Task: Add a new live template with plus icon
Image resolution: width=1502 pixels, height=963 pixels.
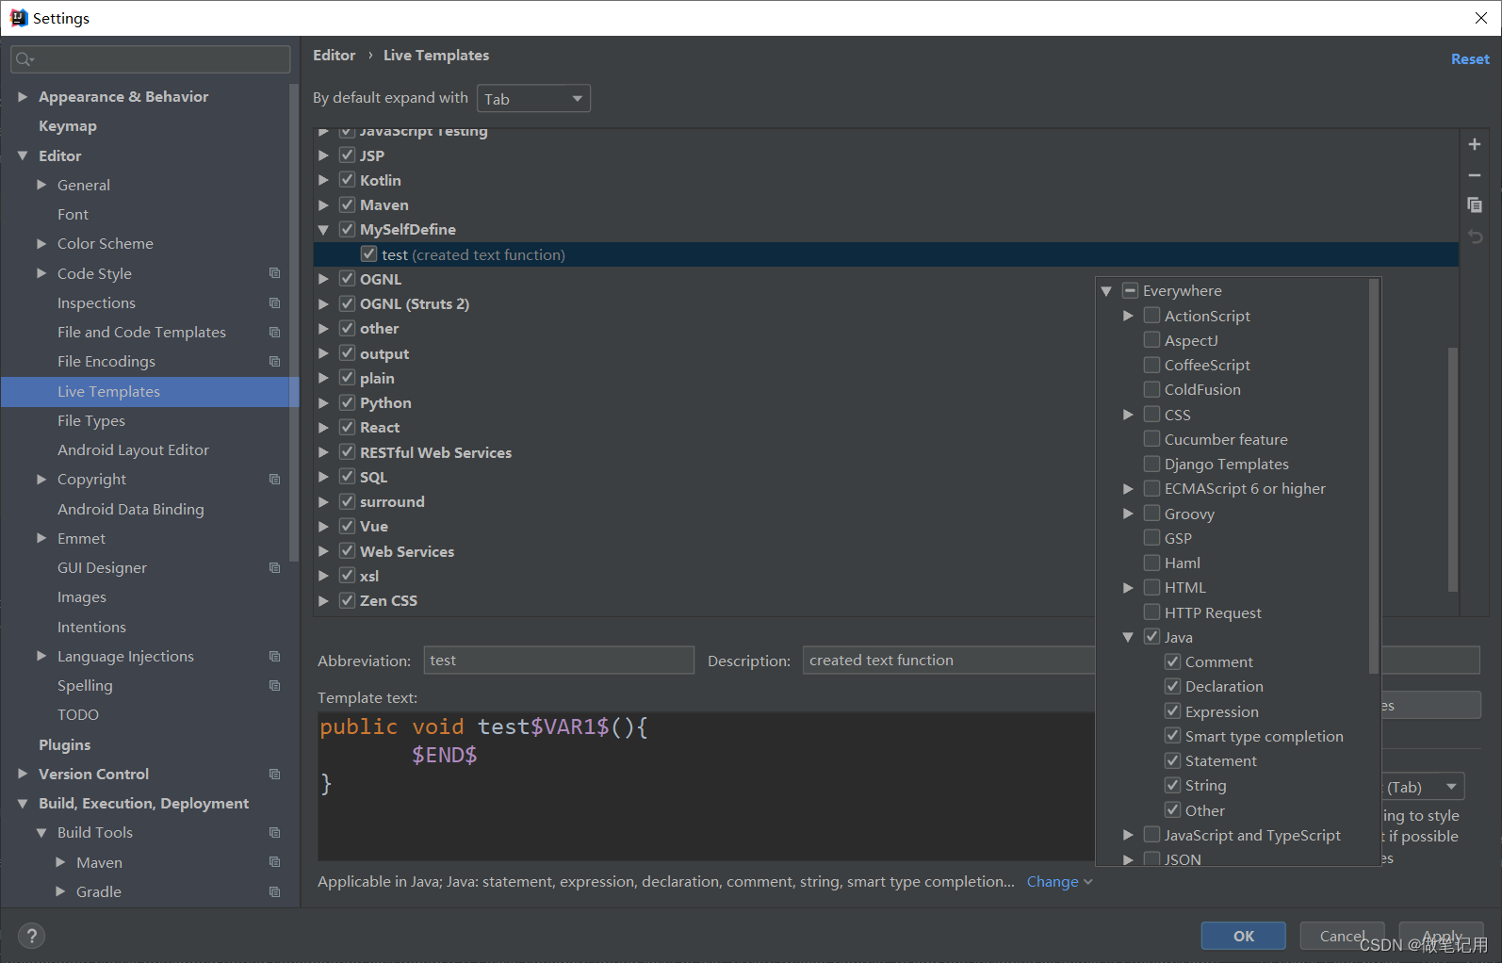Action: point(1475,144)
